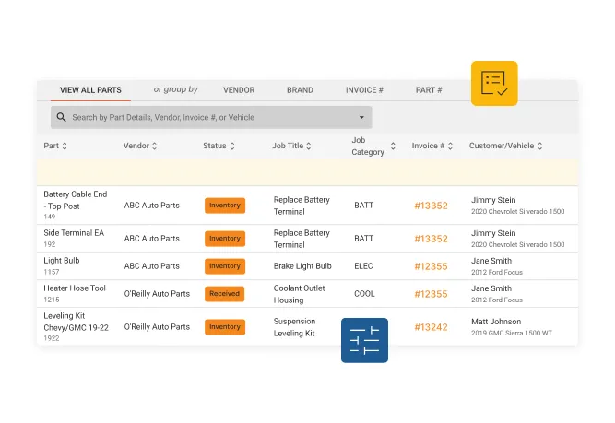
Task: Click 2019 GMC Sierra 1500 WT vehicle
Action: point(512,333)
